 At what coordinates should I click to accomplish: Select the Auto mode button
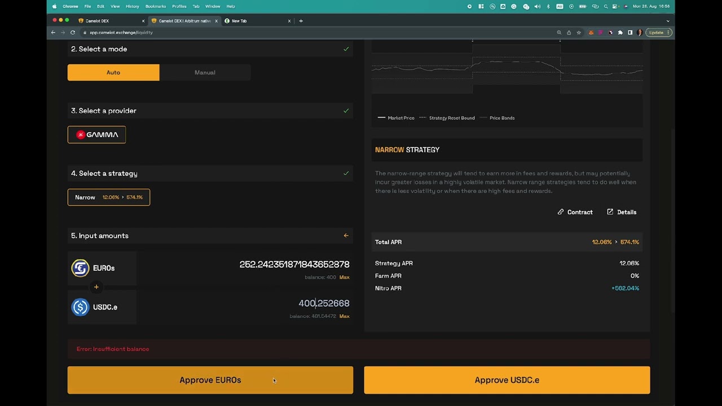[x=113, y=72]
